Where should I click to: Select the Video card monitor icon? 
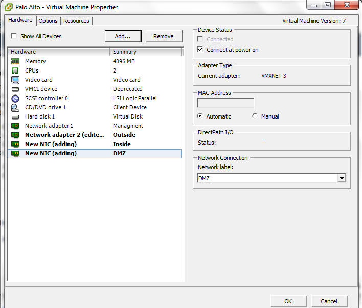point(15,80)
